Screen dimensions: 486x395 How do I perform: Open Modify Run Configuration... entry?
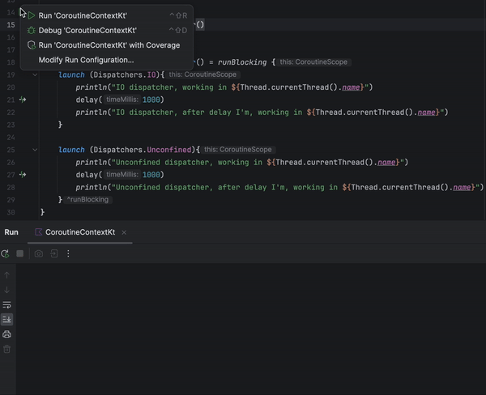pyautogui.click(x=86, y=60)
